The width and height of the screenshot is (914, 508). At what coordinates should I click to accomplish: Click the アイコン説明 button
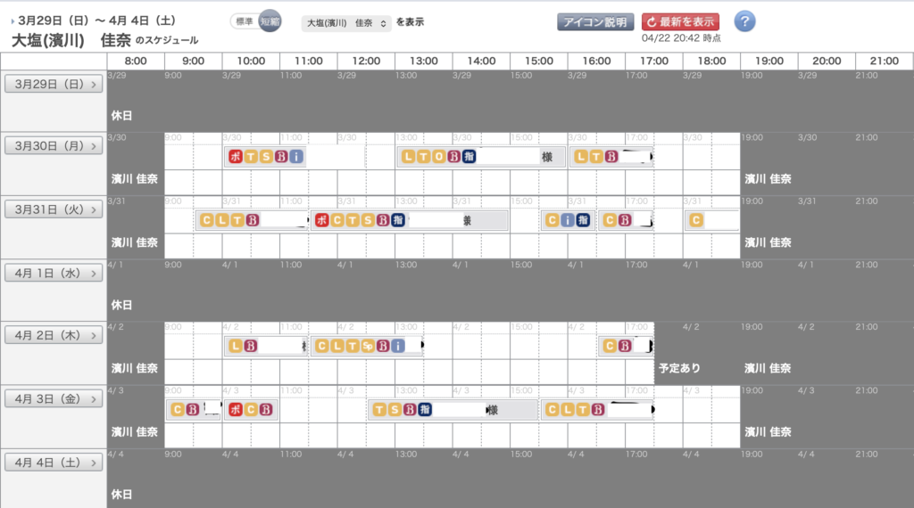coord(595,22)
